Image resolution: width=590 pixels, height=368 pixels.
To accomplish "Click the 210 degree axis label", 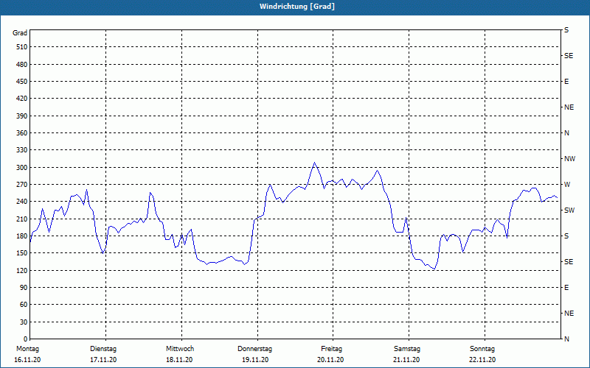I will pyautogui.click(x=22, y=219).
